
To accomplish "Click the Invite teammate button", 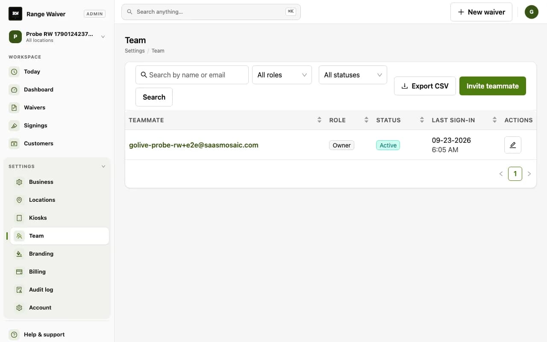I will pyautogui.click(x=493, y=86).
